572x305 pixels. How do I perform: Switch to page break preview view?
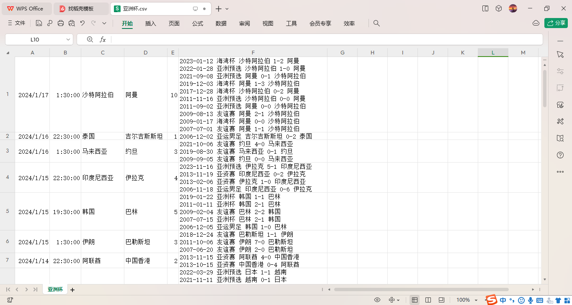(x=441, y=300)
